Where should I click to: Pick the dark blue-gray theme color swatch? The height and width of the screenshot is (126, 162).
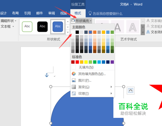(86, 32)
